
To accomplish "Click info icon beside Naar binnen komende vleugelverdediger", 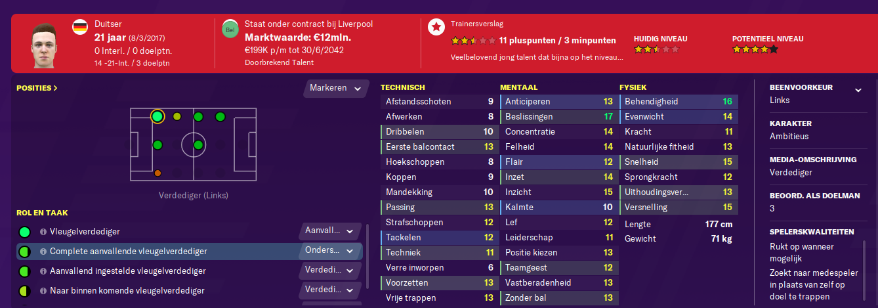I will tap(43, 291).
